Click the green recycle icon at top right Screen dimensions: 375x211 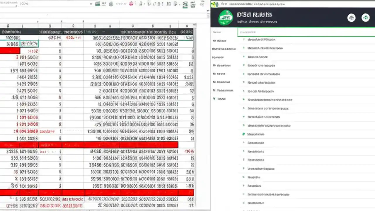[366, 18]
